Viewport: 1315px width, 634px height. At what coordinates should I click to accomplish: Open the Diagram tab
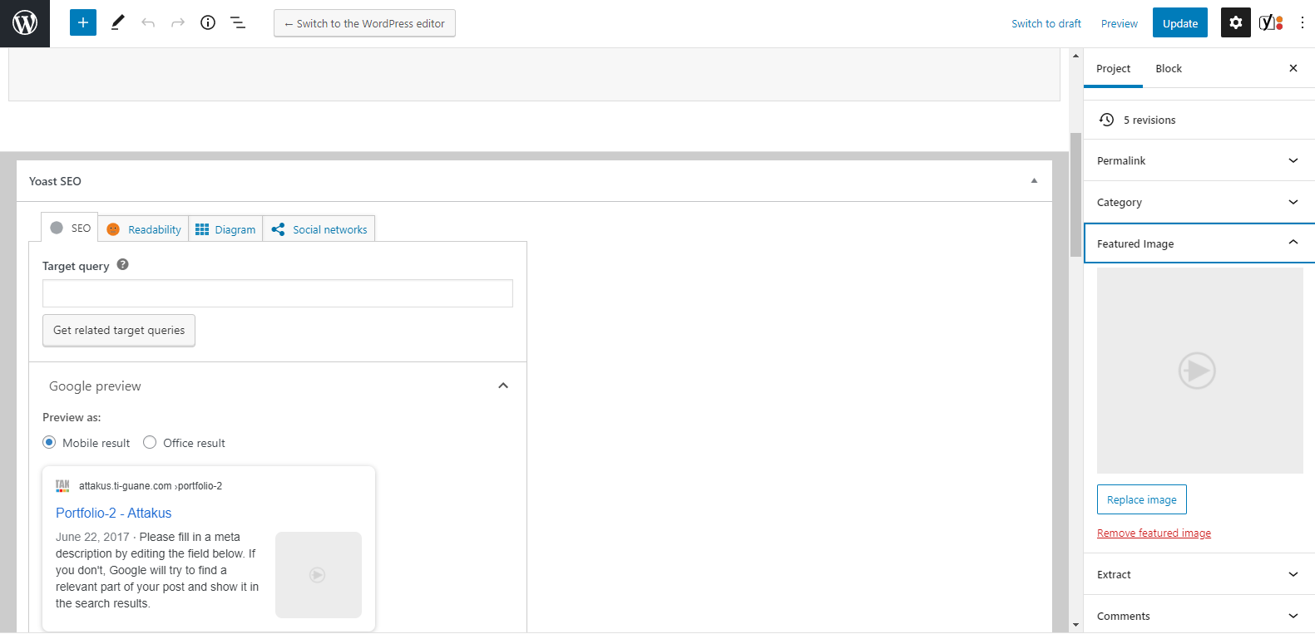pyautogui.click(x=226, y=229)
